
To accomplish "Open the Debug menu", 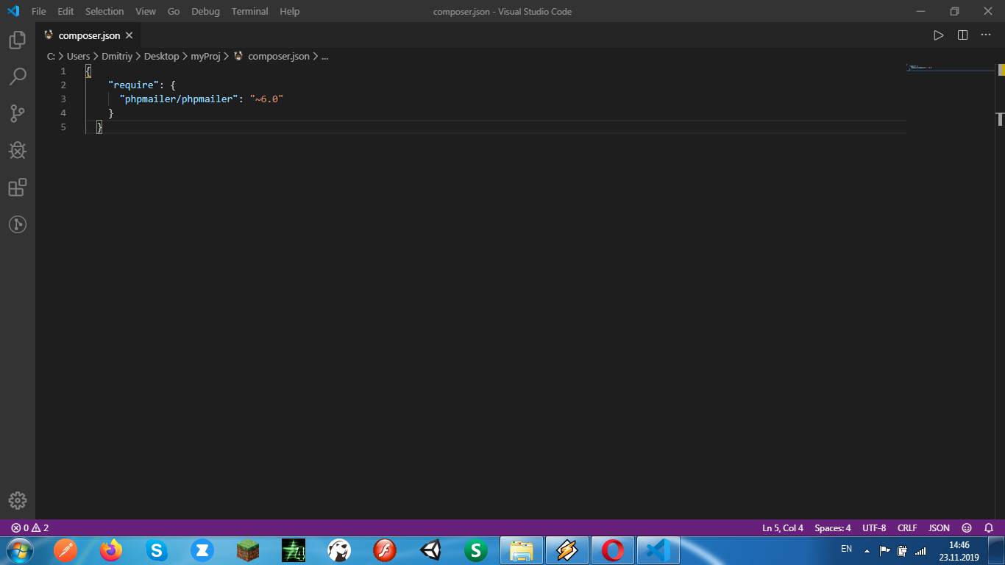I will (205, 11).
